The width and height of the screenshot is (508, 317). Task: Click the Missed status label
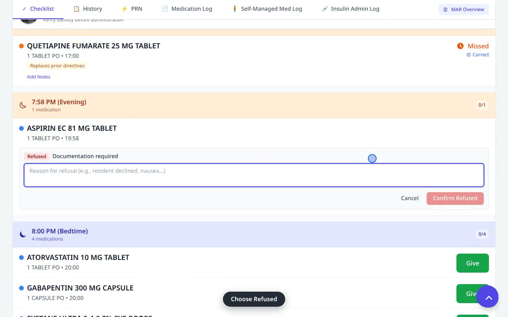(x=478, y=46)
